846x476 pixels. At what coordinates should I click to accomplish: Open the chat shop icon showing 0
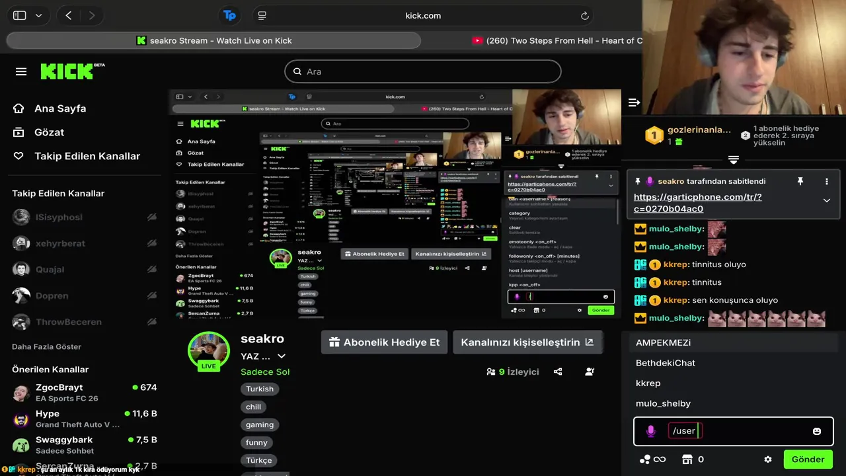click(693, 459)
